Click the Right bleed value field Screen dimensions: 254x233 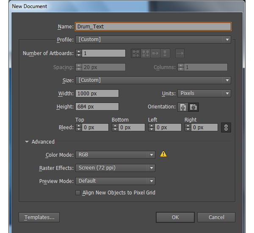click(204, 128)
